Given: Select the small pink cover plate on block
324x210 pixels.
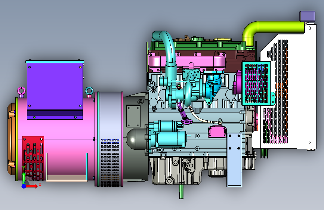Looking at the screenshot, I should (217, 132).
